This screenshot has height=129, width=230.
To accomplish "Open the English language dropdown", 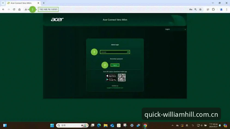I will pos(175,29).
